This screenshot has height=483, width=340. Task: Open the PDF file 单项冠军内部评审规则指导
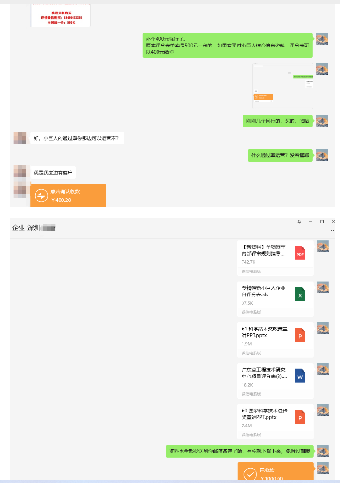click(275, 258)
